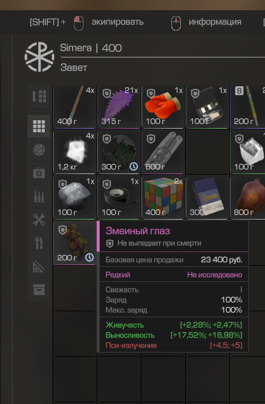The height and width of the screenshot is (404, 265).
Task: Click the Simera clan emblem icon
Action: 39,57
